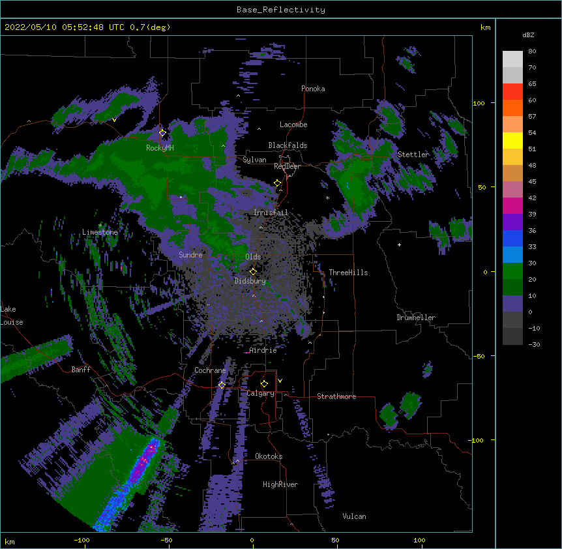The image size is (562, 549).
Task: Click the -30 value on dBZ legend
Action: click(534, 345)
